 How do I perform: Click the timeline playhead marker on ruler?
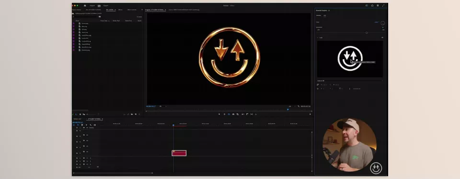[173, 125]
